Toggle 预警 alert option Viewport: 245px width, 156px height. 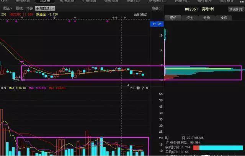click(x=29, y=8)
